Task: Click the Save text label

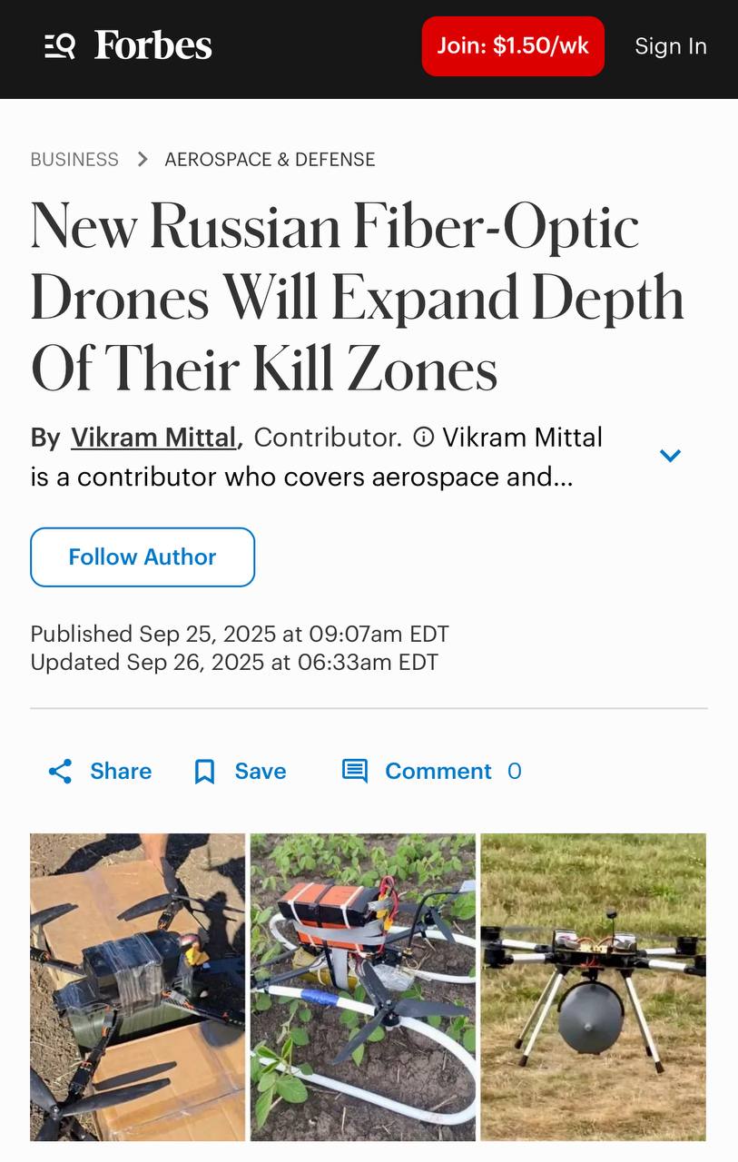Action: [261, 772]
